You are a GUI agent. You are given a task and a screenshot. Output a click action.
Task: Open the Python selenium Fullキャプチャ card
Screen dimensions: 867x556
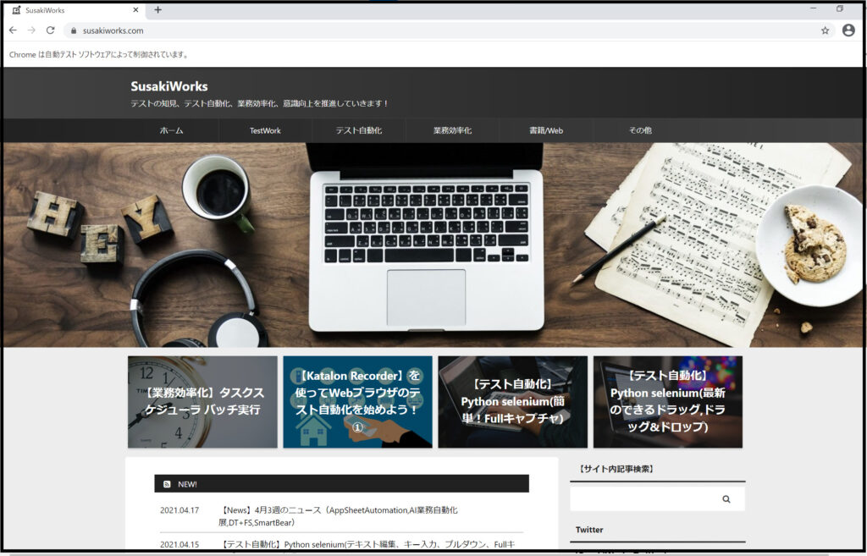[x=512, y=402]
